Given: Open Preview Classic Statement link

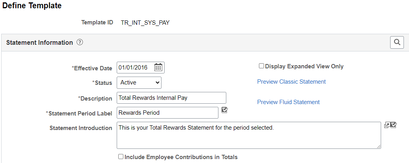Looking at the screenshot, I should pyautogui.click(x=291, y=82).
